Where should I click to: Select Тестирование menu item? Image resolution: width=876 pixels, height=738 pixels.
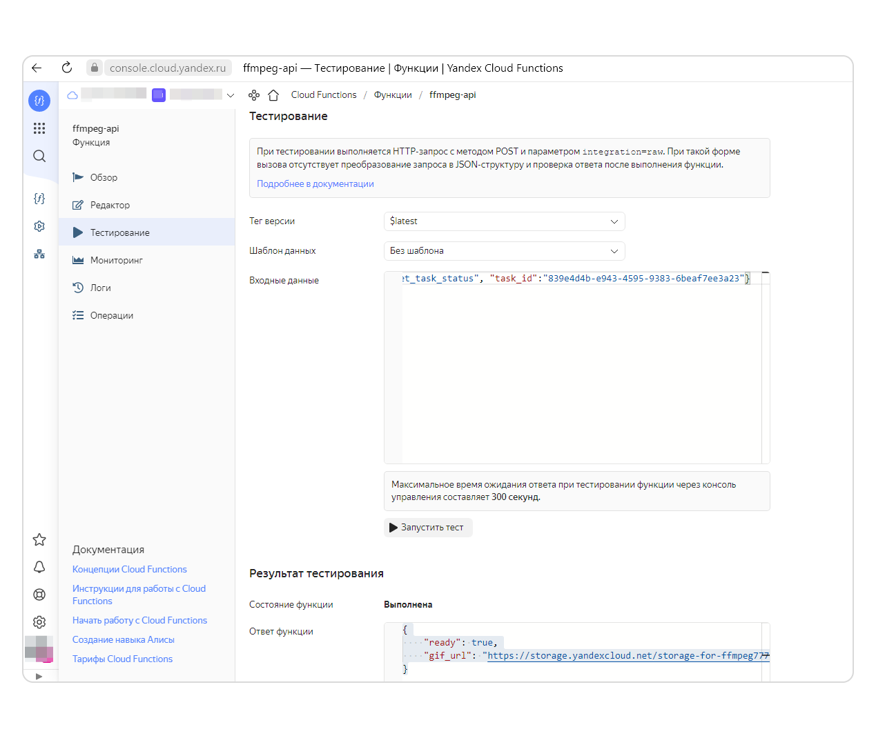[x=146, y=232]
